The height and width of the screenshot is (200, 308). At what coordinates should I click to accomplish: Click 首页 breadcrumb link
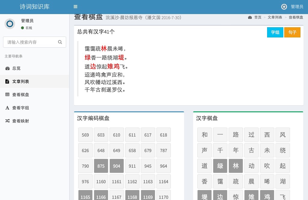tap(258, 17)
